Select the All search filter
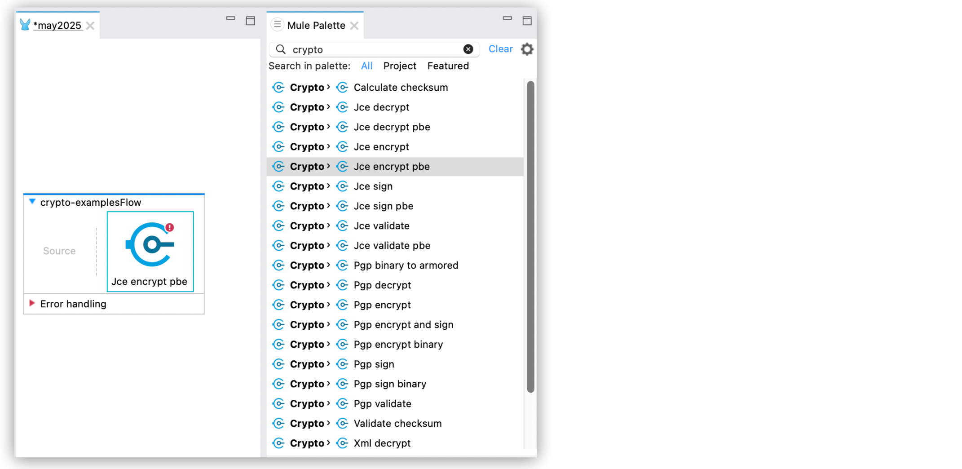Viewport: 962px width, 469px height. pos(366,66)
